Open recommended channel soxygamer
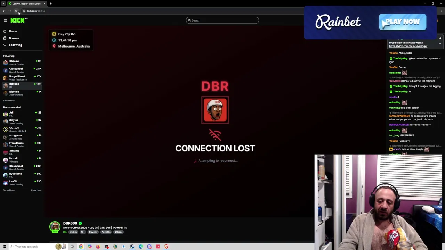The image size is (445, 250). tap(22, 137)
